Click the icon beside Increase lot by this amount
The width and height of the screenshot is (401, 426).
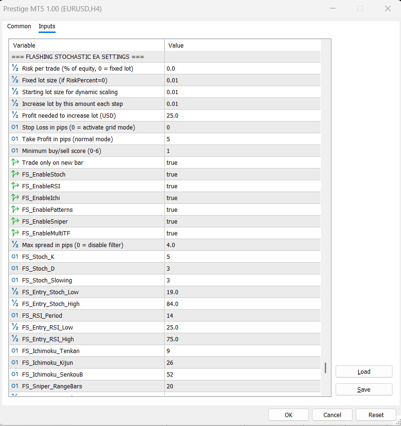[x=15, y=103]
